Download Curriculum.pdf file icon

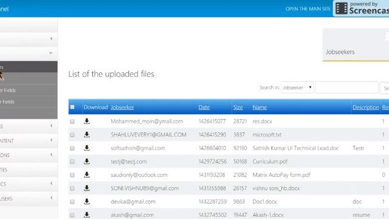click(86, 161)
